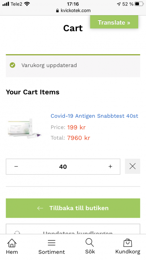Open Covid-19 Antigen Snabbtest 40st link
146x260 pixels.
pyautogui.click(x=94, y=116)
